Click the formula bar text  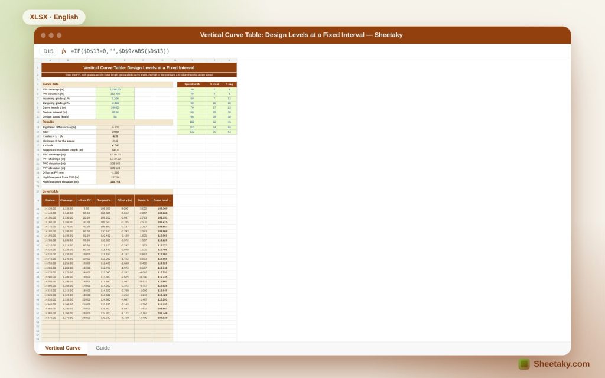(x=120, y=51)
